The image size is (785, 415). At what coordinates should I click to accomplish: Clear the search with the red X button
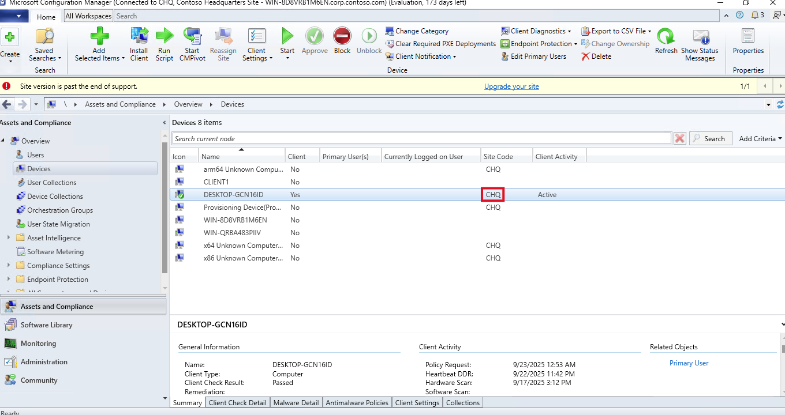point(680,139)
